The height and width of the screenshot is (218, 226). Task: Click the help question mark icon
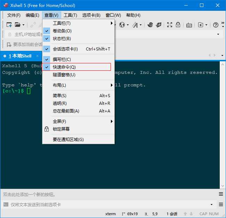point(216,25)
